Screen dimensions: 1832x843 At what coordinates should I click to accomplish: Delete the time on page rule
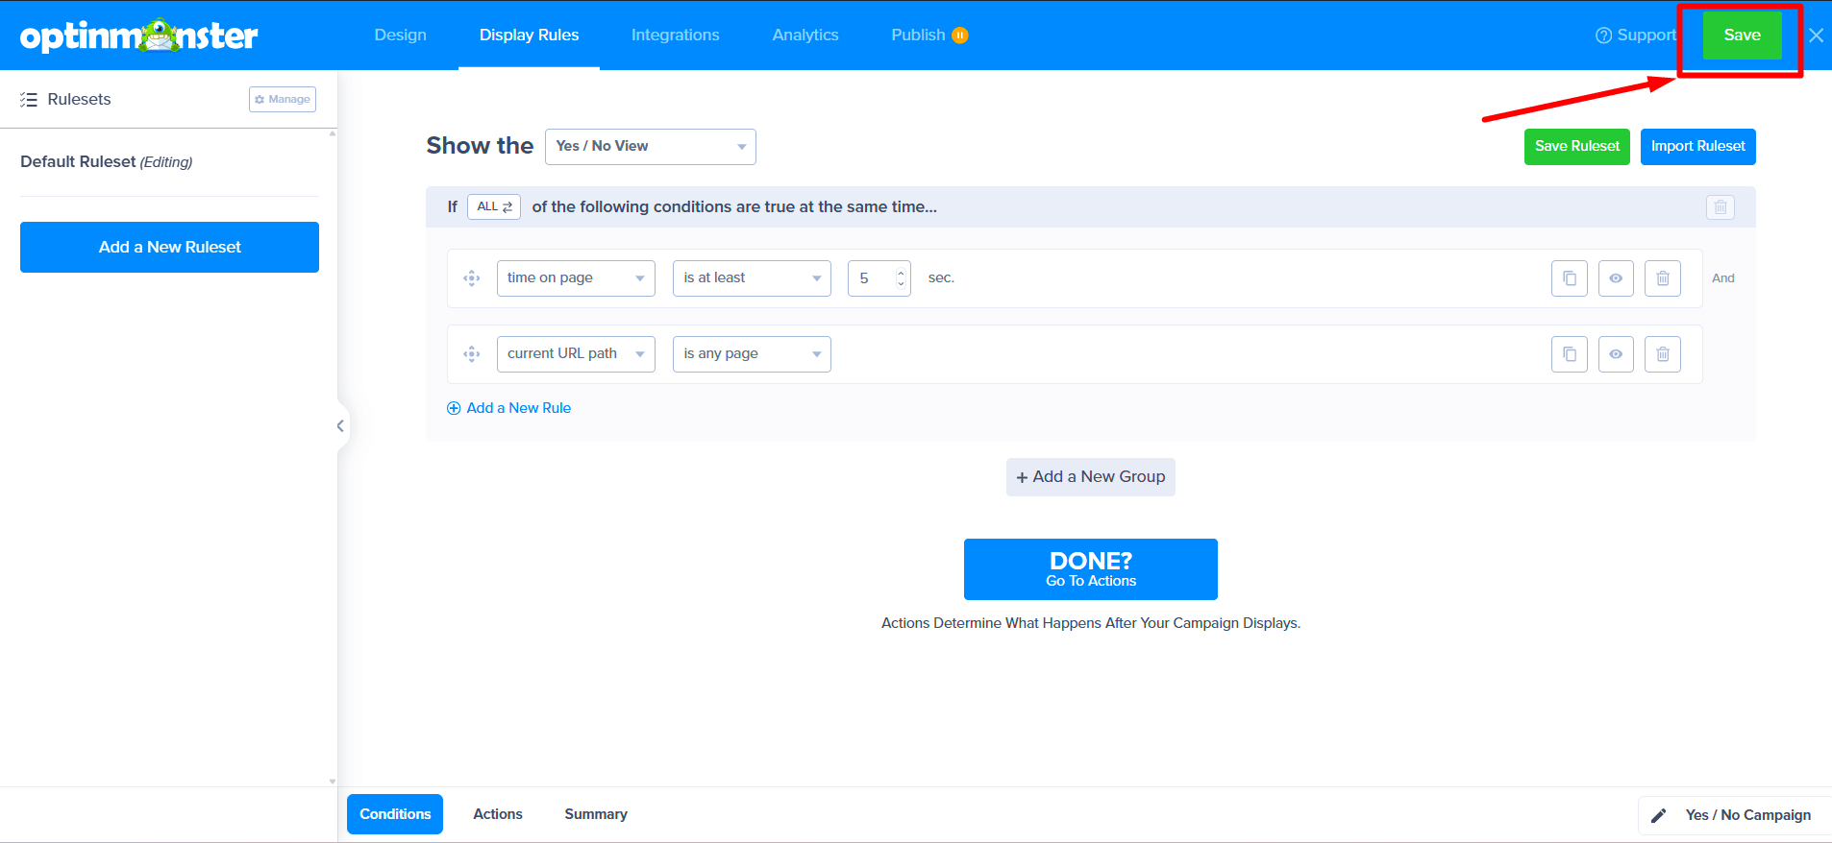coord(1663,278)
